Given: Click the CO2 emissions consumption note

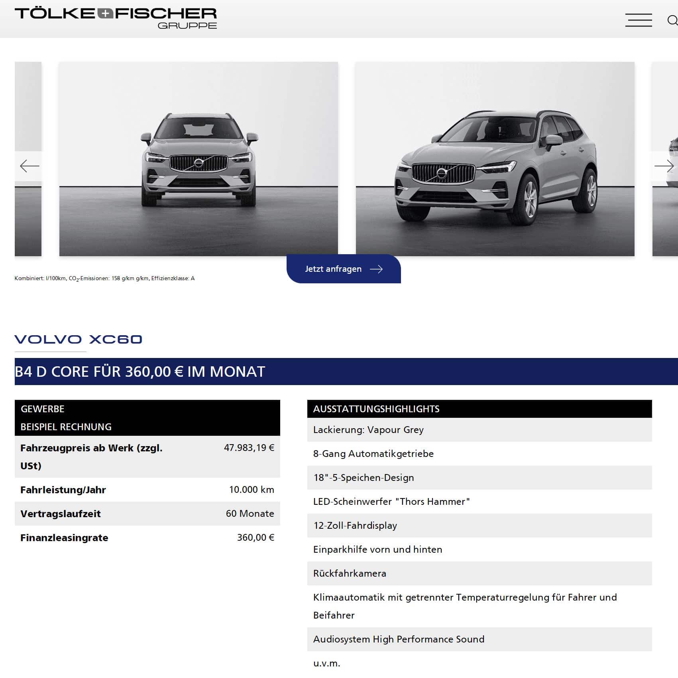Looking at the screenshot, I should [x=104, y=279].
